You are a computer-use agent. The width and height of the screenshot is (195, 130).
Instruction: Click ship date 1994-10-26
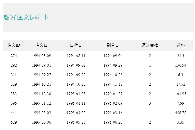tap(76, 84)
